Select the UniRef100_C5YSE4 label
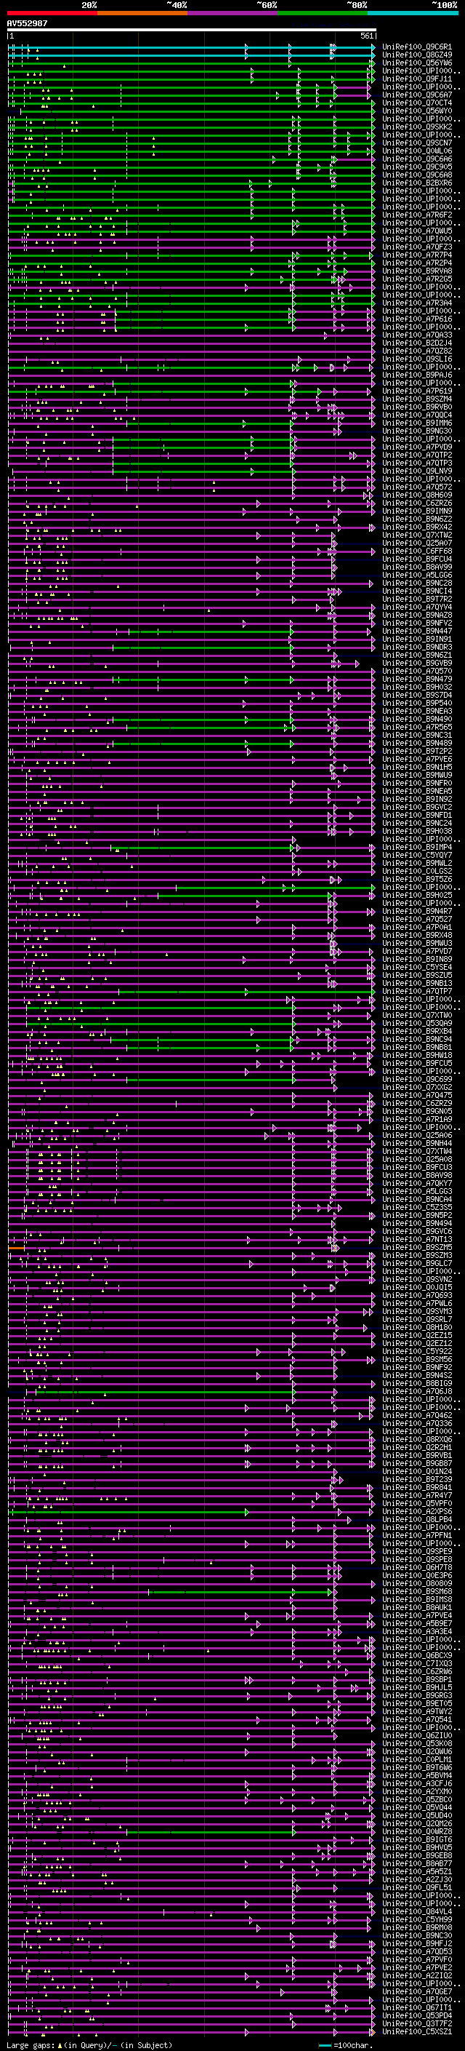This screenshot has width=465, height=2051. [x=417, y=968]
